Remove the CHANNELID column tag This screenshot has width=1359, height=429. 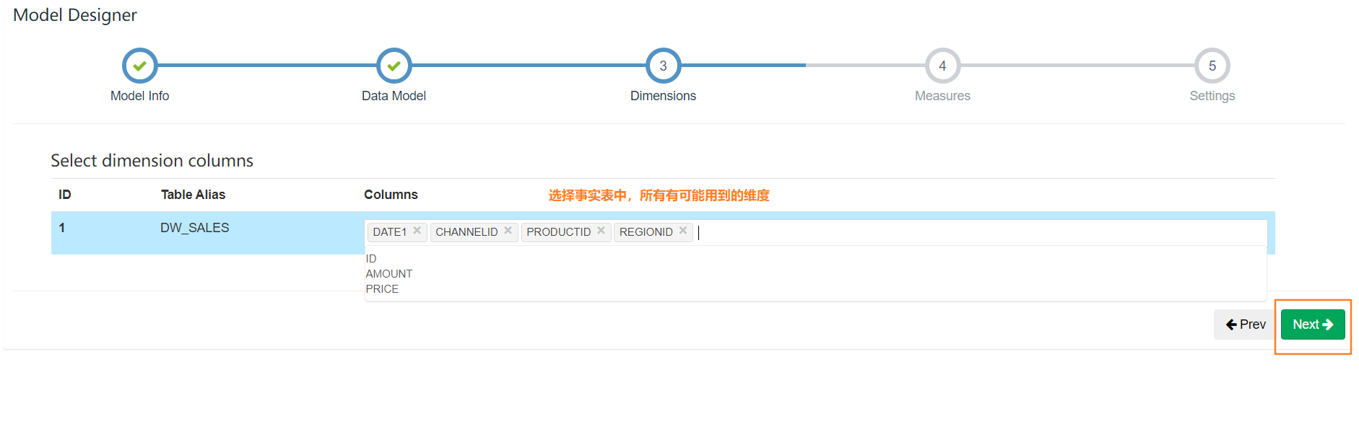click(508, 231)
